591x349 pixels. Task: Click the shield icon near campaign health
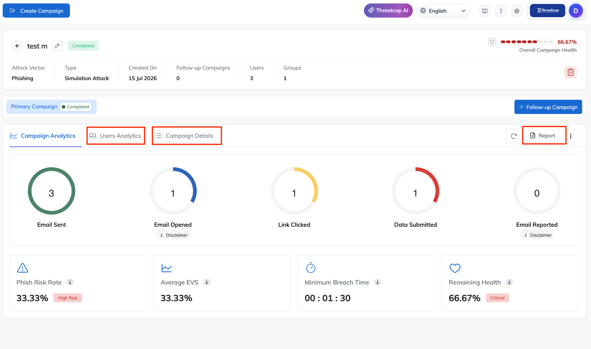tap(492, 42)
